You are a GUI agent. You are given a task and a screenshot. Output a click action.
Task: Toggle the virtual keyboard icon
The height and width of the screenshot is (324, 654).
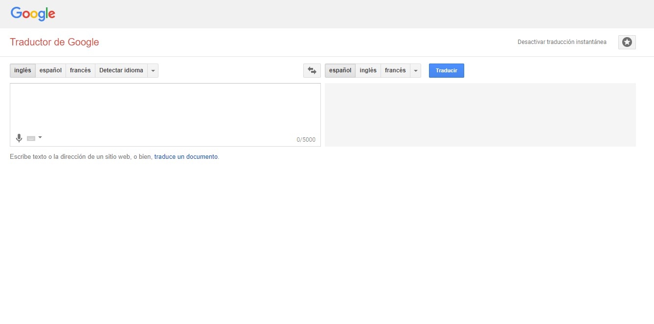point(31,138)
